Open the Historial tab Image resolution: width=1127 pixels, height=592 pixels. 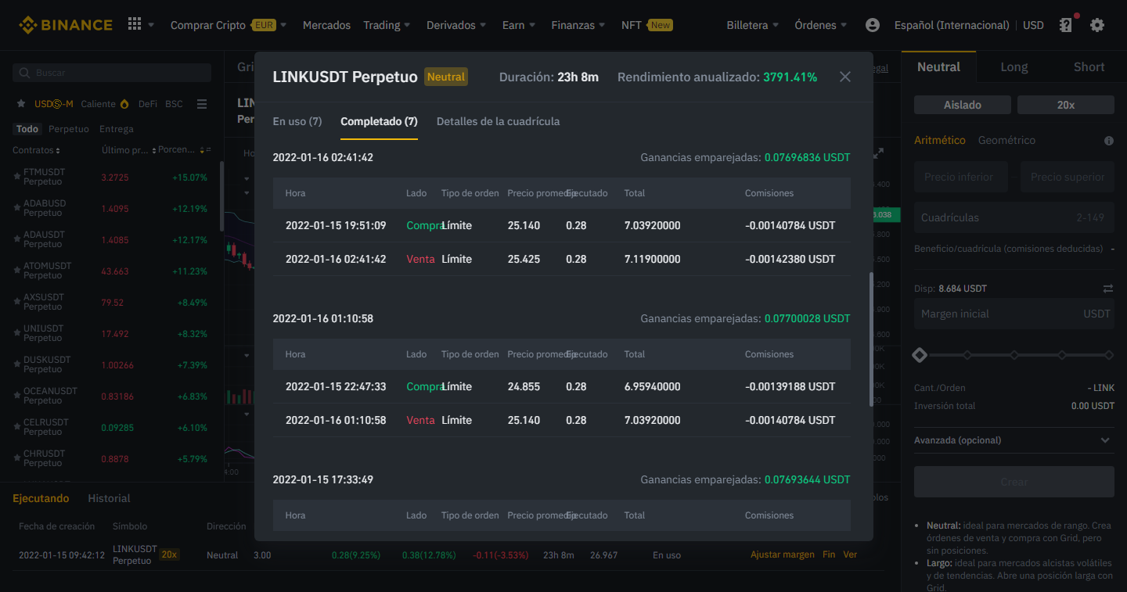(x=109, y=498)
